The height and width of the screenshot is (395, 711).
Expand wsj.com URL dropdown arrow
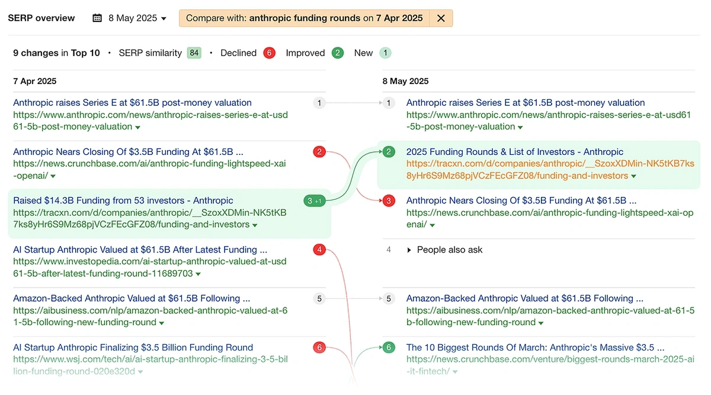click(140, 372)
